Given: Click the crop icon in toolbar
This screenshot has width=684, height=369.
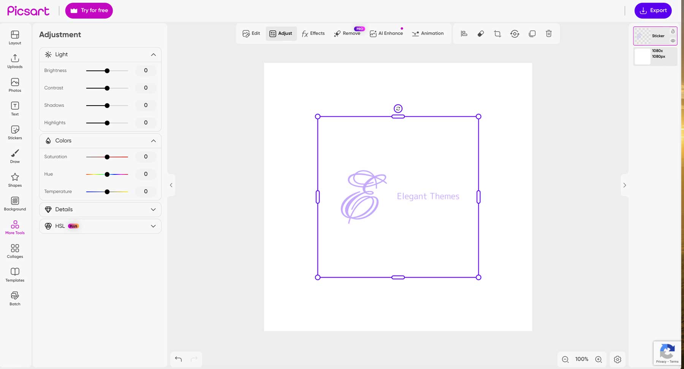Looking at the screenshot, I should tap(497, 34).
